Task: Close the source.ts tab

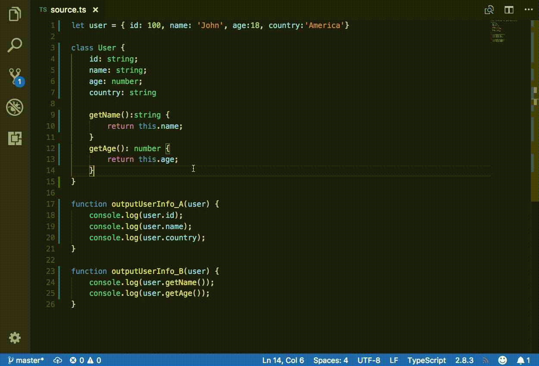Action: pos(95,9)
